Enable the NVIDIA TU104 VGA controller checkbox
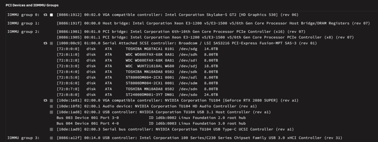Viewport: 378px width, 142px height. pos(51,100)
